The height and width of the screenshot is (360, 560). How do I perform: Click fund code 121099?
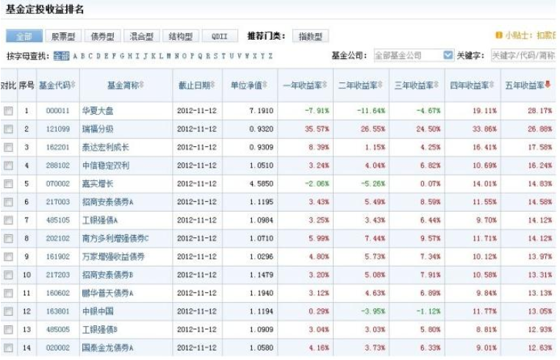coord(58,129)
